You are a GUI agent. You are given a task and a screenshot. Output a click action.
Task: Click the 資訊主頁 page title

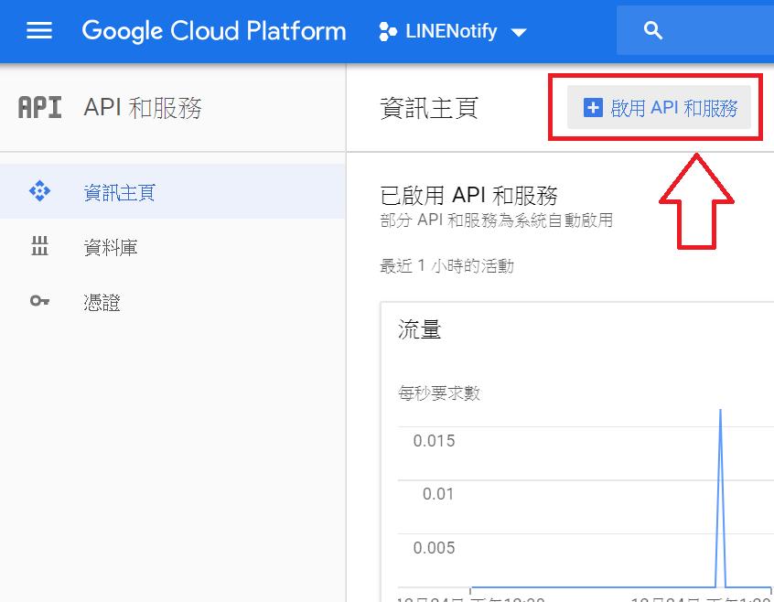[429, 108]
